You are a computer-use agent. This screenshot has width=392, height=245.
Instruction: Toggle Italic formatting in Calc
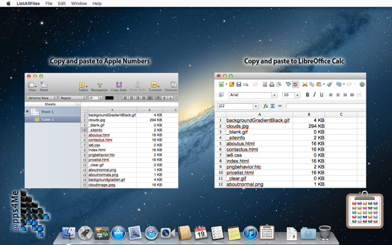point(315,94)
